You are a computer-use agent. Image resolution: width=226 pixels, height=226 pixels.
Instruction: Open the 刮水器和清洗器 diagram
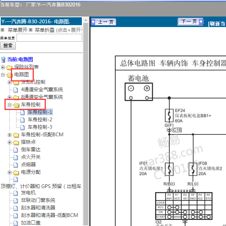[x=38, y=208]
